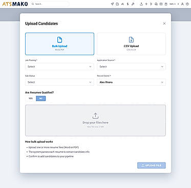Click the search magnifier icon in the right toolbar
The width and height of the screenshot is (191, 188).
point(156,4)
